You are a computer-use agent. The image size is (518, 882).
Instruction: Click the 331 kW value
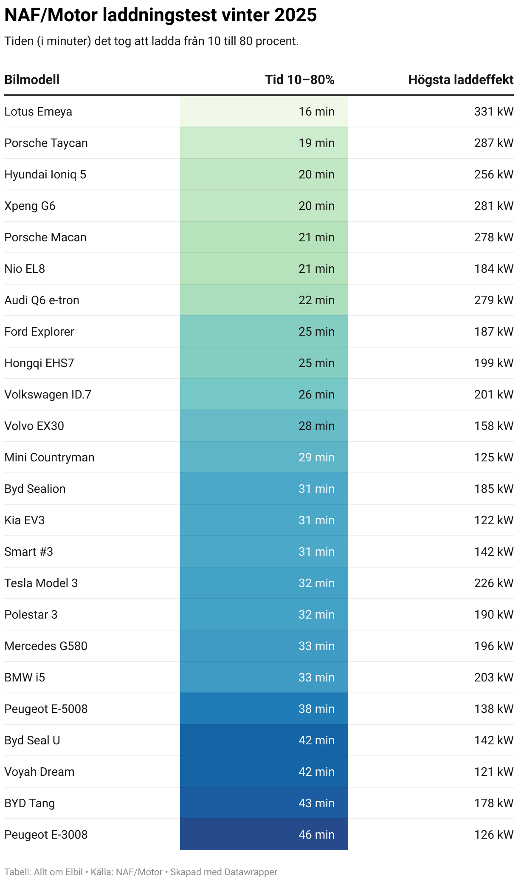pyautogui.click(x=493, y=112)
